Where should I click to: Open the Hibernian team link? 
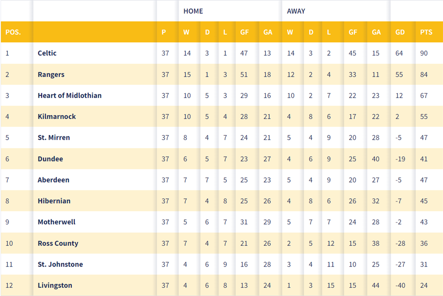tap(54, 201)
